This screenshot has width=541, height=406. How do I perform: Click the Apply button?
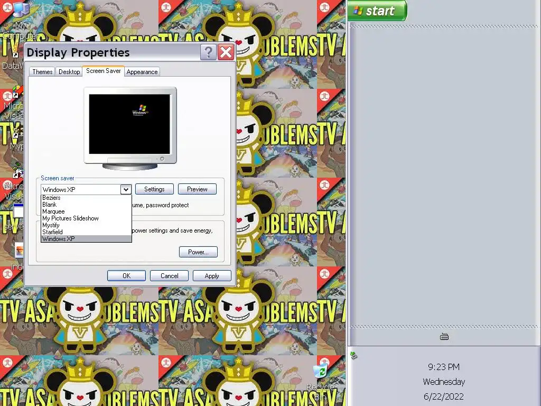(x=212, y=276)
